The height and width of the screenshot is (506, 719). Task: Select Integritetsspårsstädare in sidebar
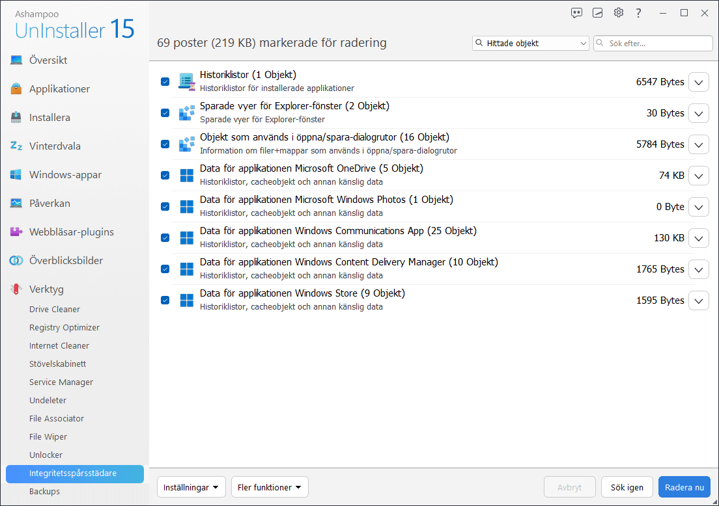(x=75, y=473)
